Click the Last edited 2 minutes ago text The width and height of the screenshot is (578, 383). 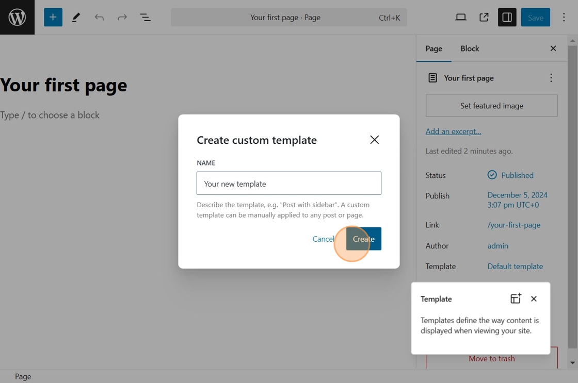[469, 151]
